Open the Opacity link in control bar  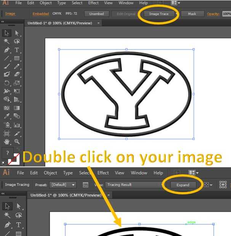(213, 14)
